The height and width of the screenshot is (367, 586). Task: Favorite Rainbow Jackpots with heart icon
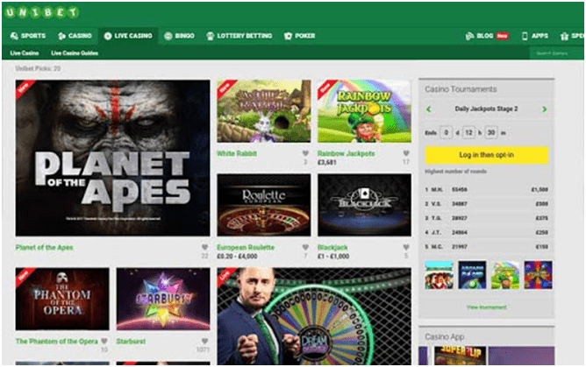[x=406, y=153]
